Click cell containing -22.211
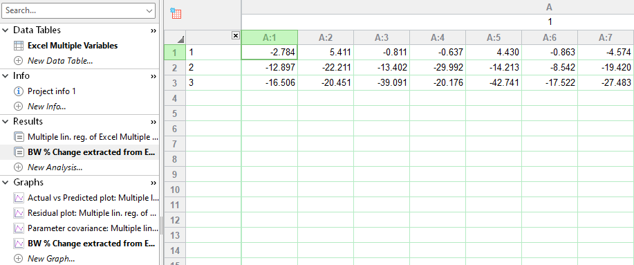The height and width of the screenshot is (265, 634). pos(326,68)
